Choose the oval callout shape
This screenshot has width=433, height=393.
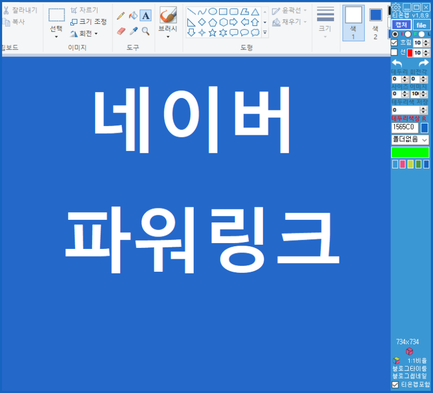245,32
